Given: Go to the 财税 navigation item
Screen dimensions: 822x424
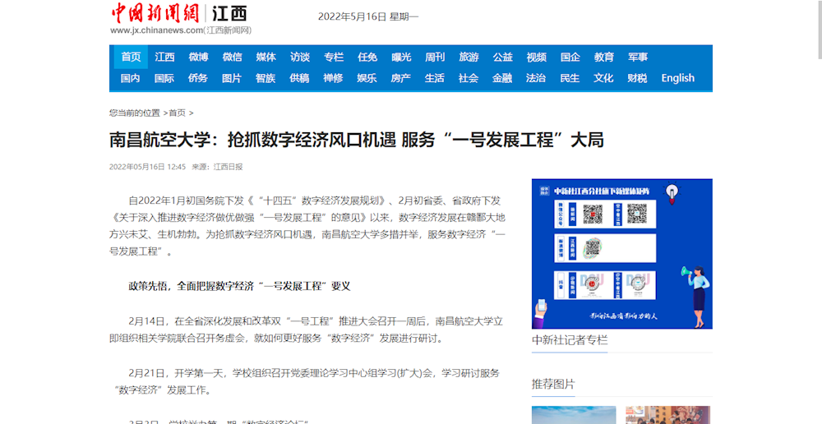Looking at the screenshot, I should tap(637, 78).
